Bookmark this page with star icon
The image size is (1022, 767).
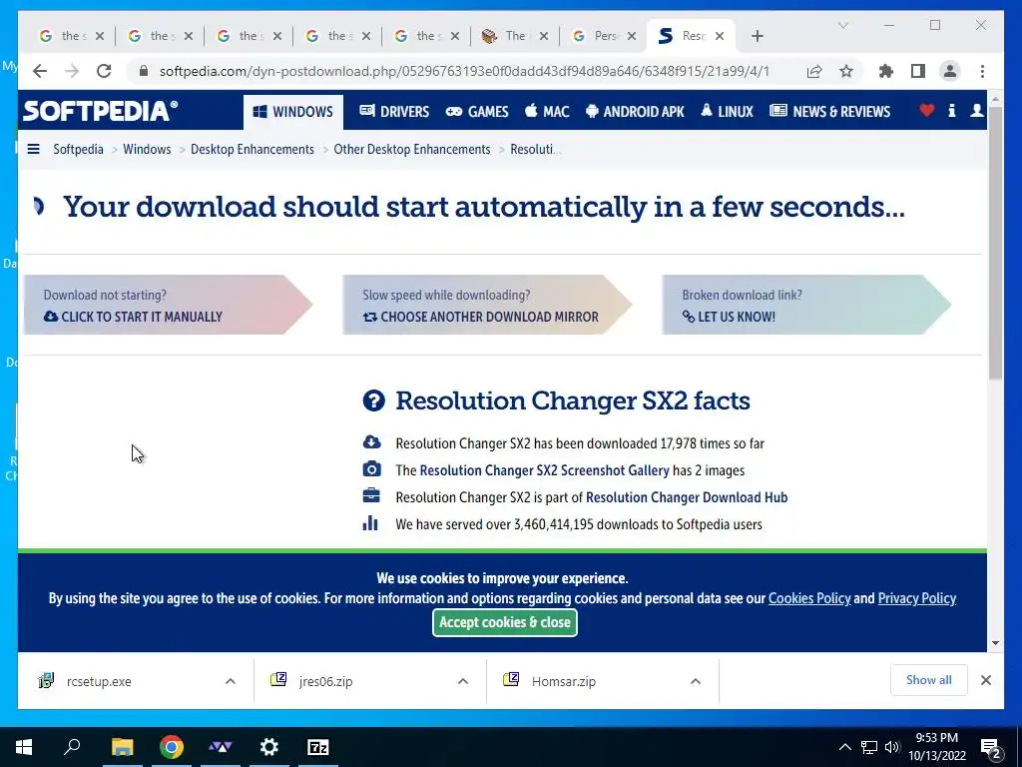point(846,71)
